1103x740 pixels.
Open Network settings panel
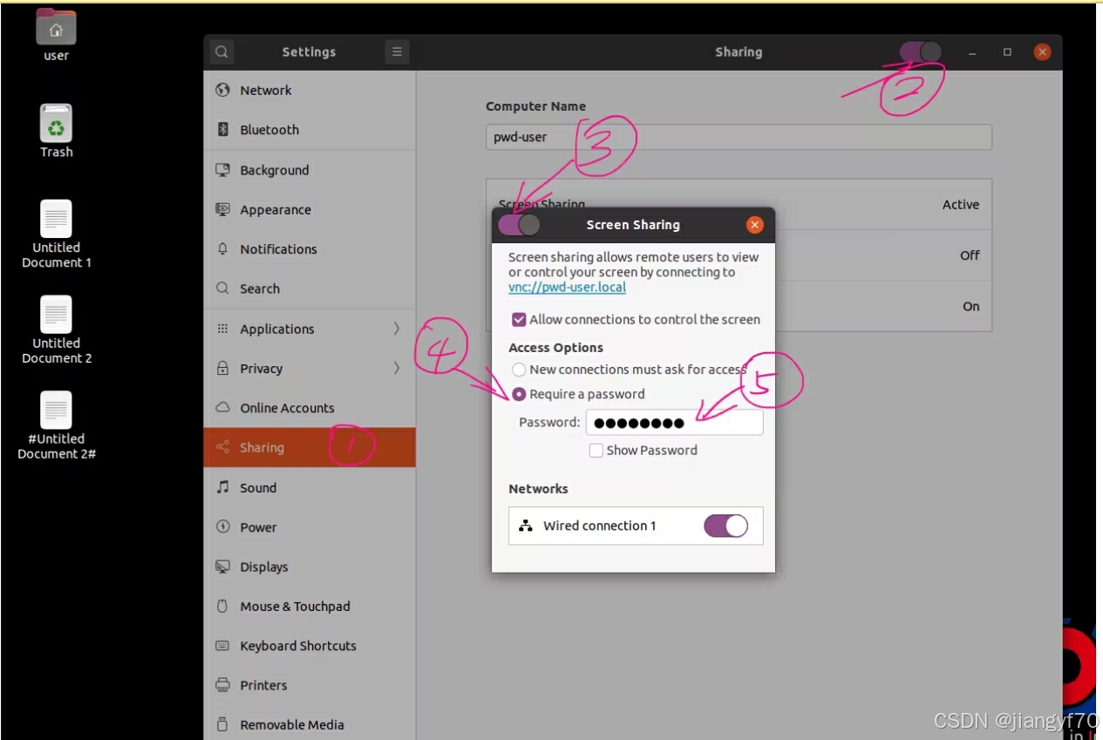(310, 90)
